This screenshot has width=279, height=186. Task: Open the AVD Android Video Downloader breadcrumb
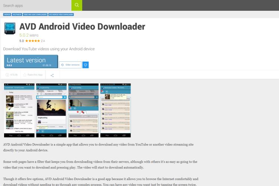(61, 15)
